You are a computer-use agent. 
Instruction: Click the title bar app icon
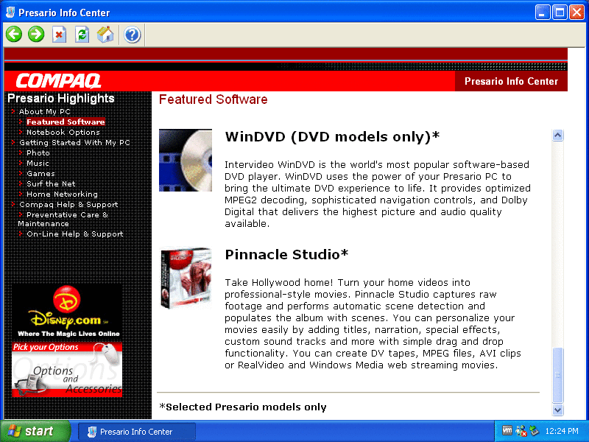pyautogui.click(x=10, y=13)
